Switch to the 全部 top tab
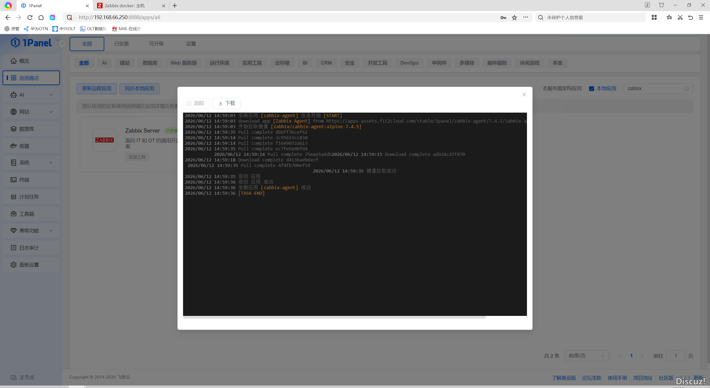The image size is (710, 388). (x=87, y=44)
